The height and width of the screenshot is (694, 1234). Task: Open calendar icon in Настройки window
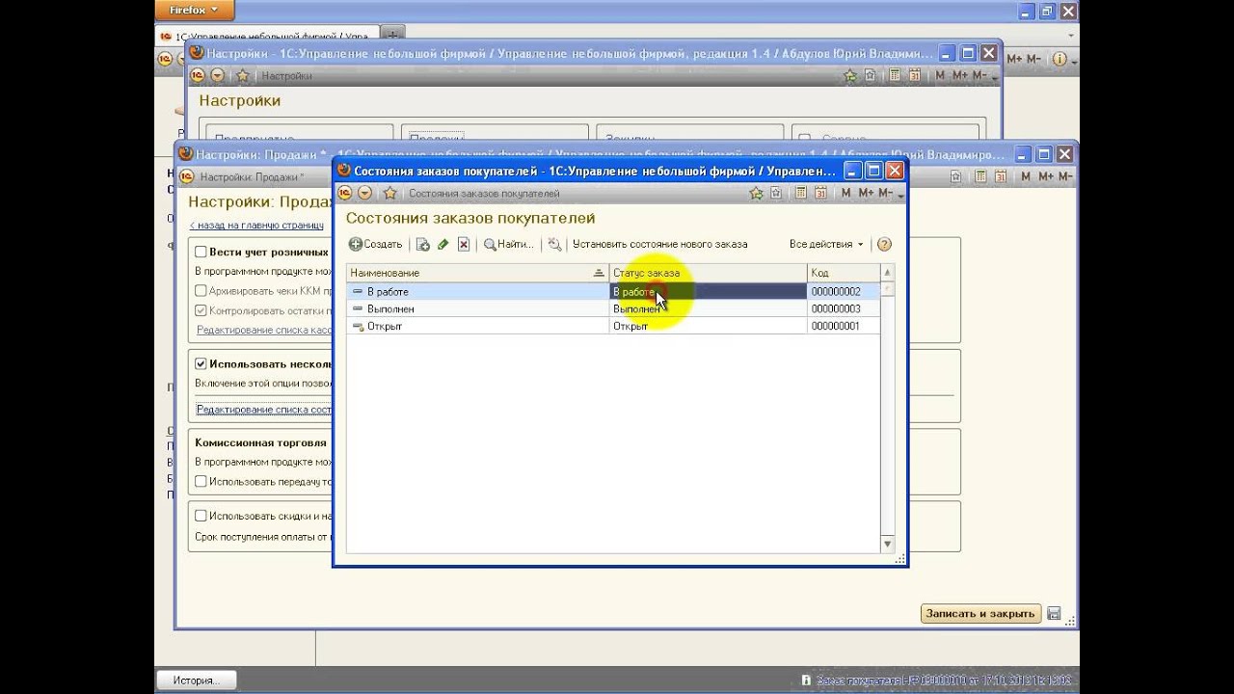click(x=913, y=74)
